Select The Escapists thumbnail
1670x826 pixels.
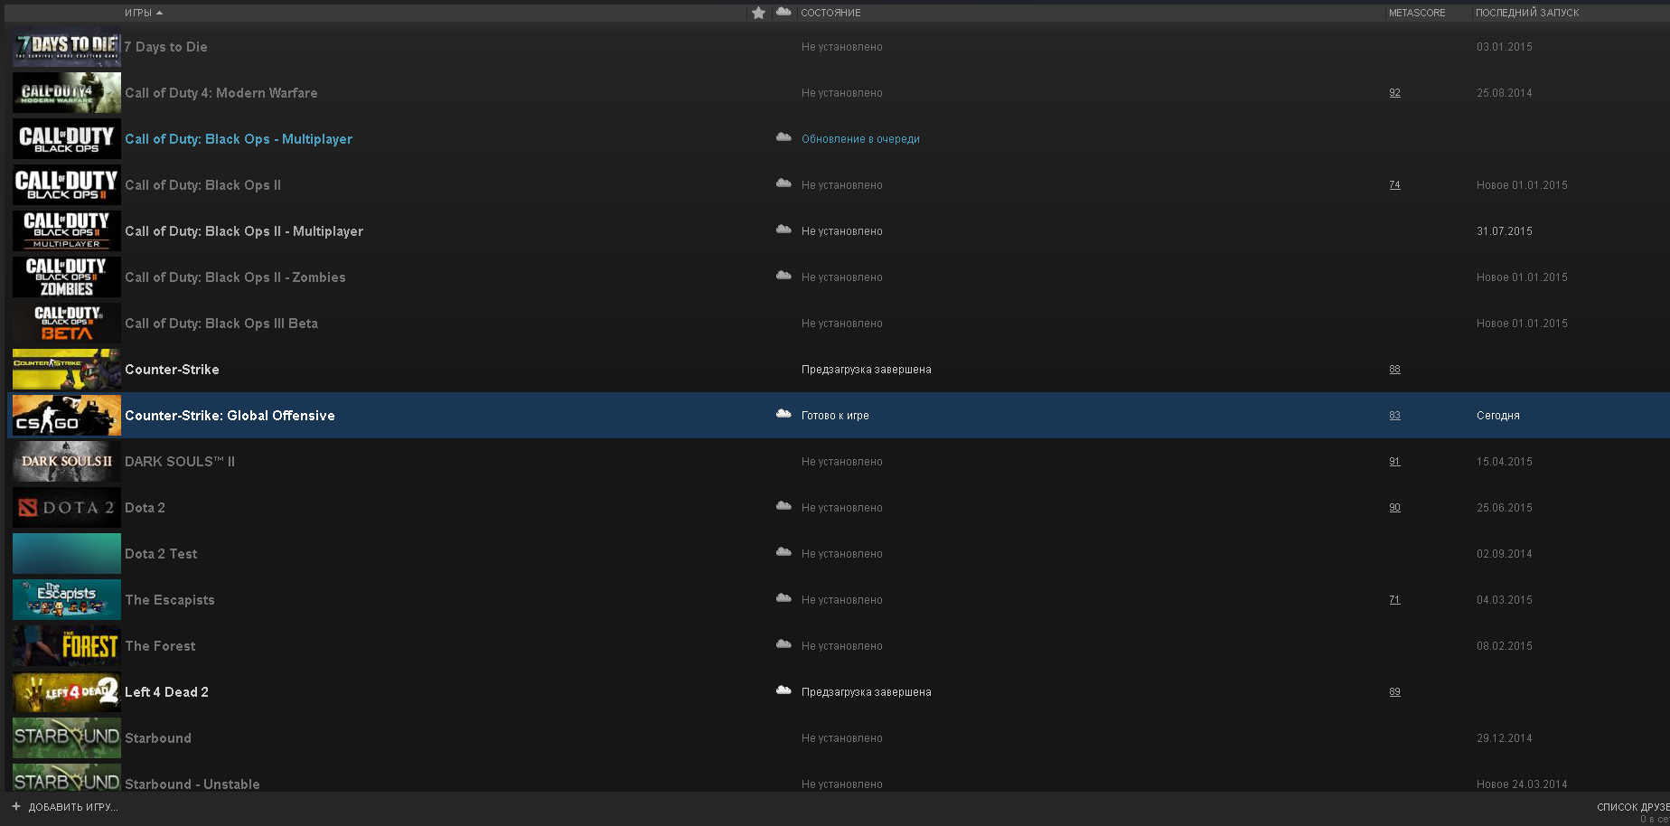click(x=67, y=600)
